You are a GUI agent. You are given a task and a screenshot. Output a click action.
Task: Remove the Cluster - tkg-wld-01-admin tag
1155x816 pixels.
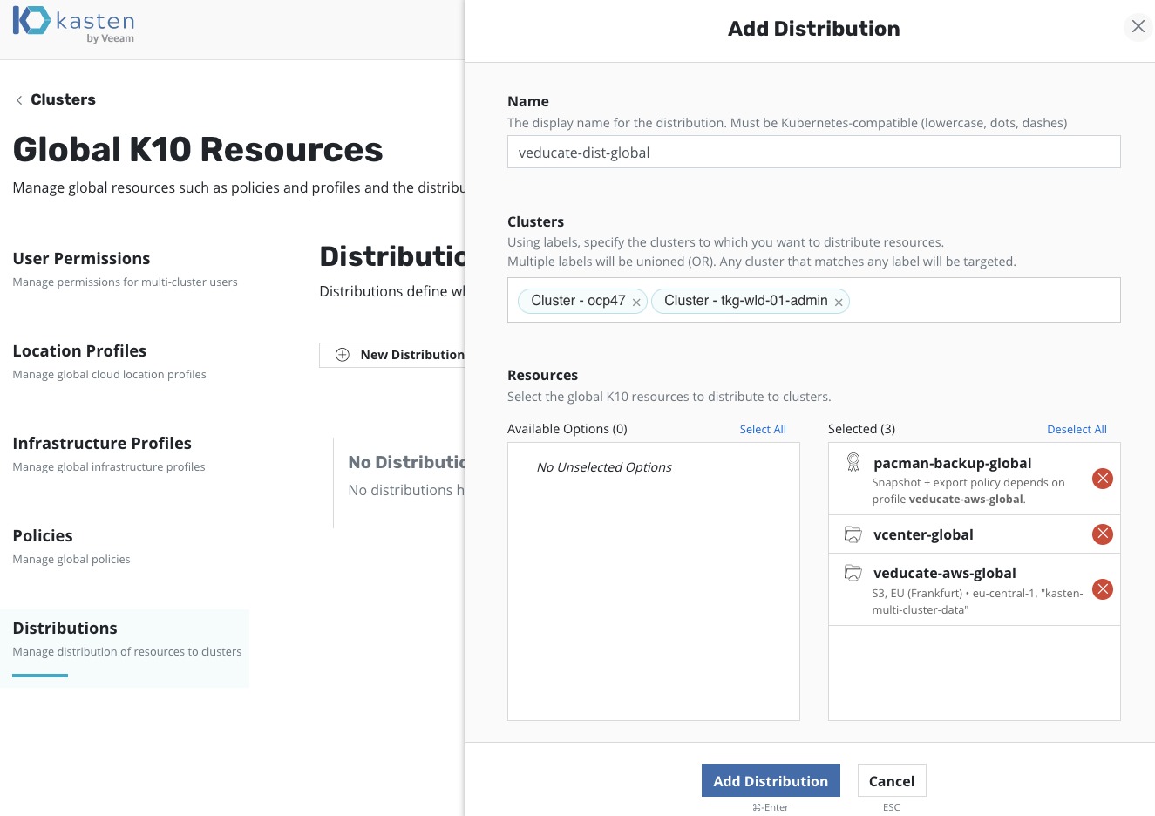839,303
